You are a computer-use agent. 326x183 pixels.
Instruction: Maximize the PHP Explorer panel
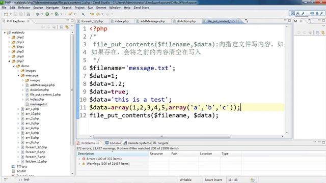(x=72, y=20)
